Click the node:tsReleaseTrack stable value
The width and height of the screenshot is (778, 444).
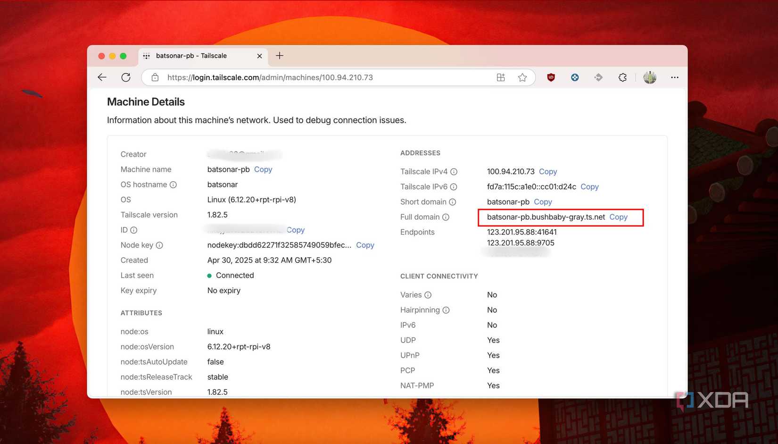[x=218, y=377]
